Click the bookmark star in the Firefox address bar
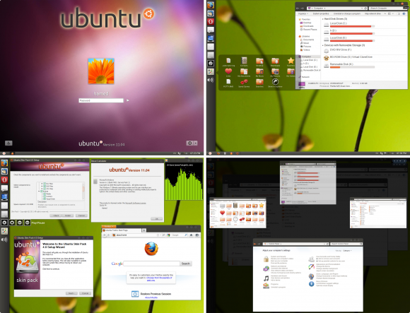This screenshot has width=410, height=313. [x=158, y=235]
